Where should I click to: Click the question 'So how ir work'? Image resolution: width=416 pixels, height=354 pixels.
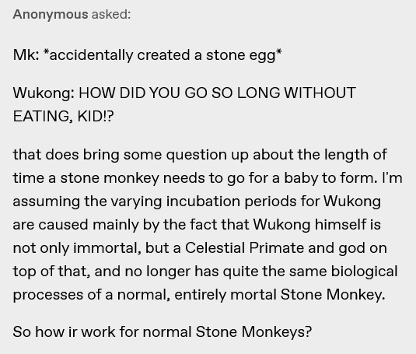click(64, 332)
